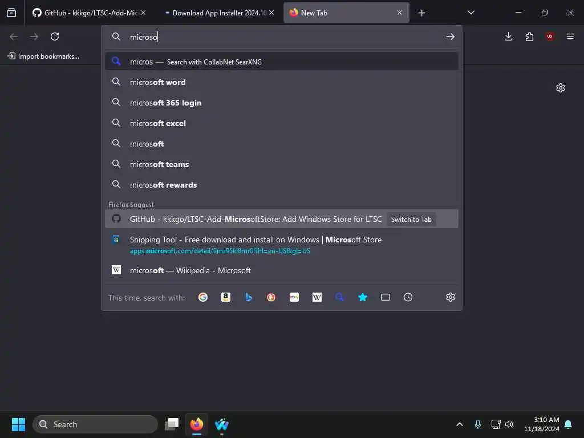Select 'microsoft teams' suggestion
This screenshot has width=584, height=438.
282,164
